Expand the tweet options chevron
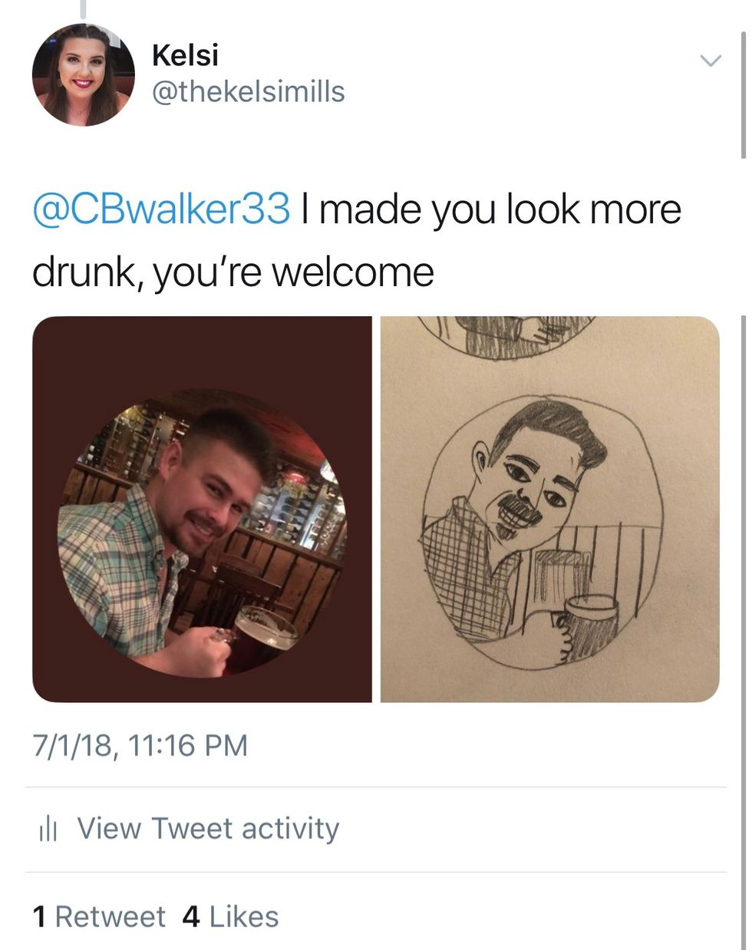This screenshot has height=950, width=752. 711,61
